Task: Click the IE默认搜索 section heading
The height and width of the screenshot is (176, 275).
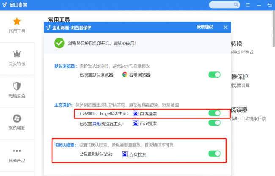Action: point(65,145)
